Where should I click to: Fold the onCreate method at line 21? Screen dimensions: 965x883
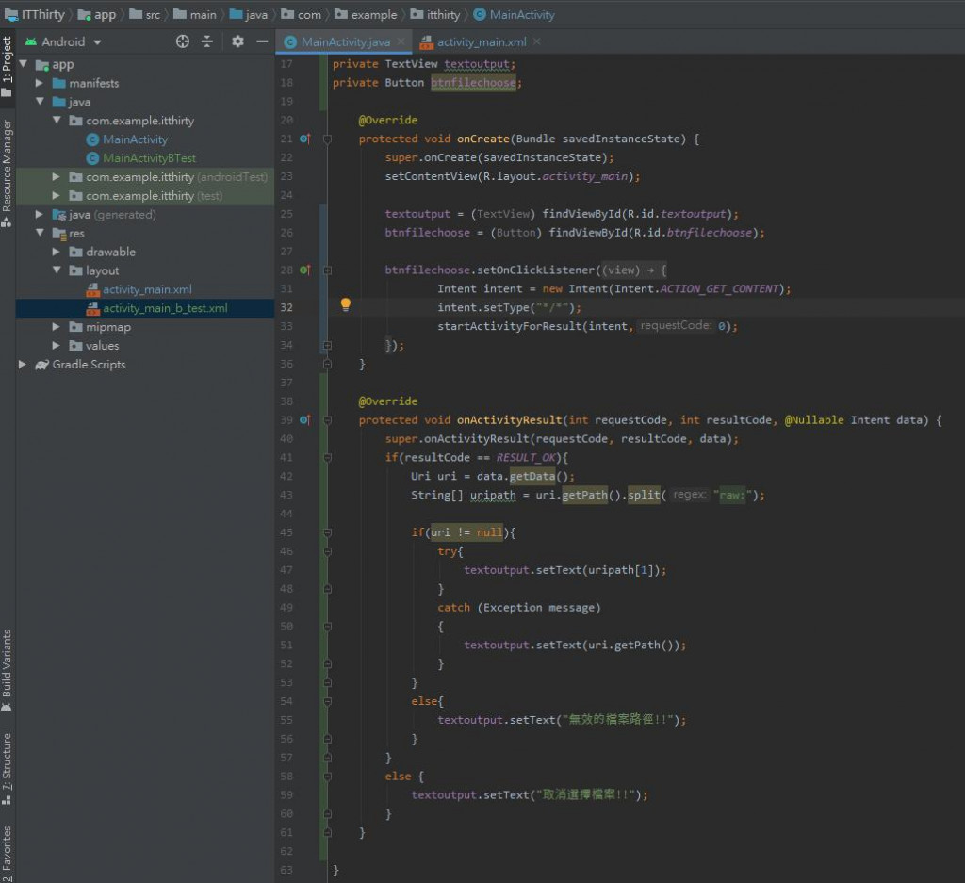coord(327,139)
